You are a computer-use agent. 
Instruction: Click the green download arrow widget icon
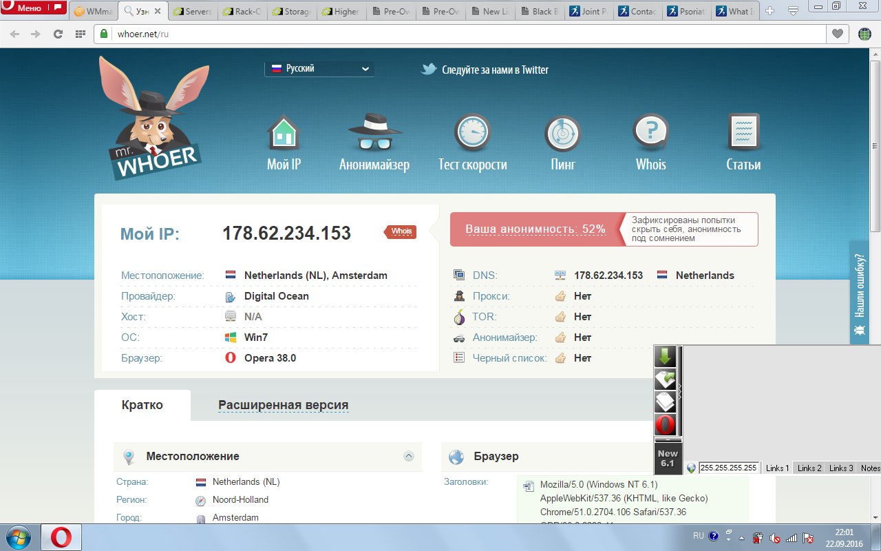[x=665, y=357]
